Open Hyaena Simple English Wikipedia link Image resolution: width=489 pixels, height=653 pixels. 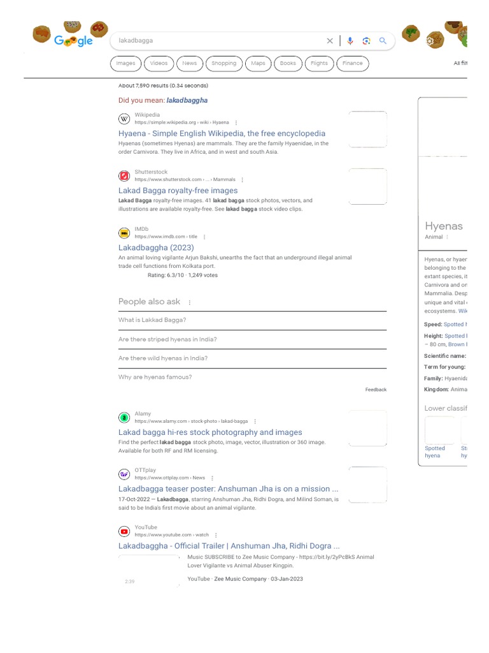(x=222, y=133)
